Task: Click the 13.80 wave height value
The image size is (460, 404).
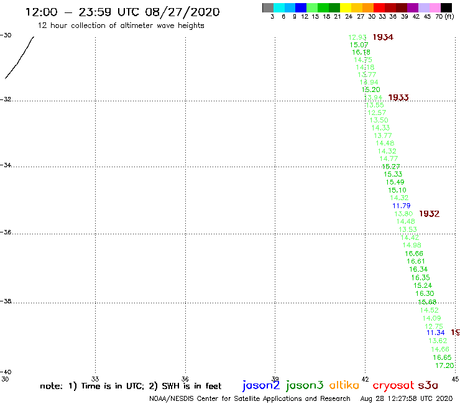Action: 403,214
